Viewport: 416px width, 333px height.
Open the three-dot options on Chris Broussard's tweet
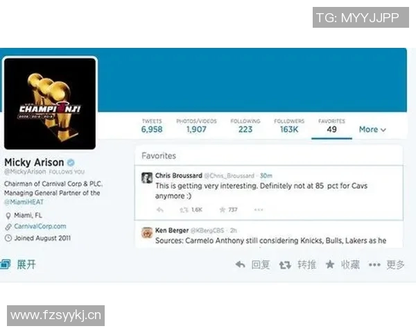pos(259,210)
